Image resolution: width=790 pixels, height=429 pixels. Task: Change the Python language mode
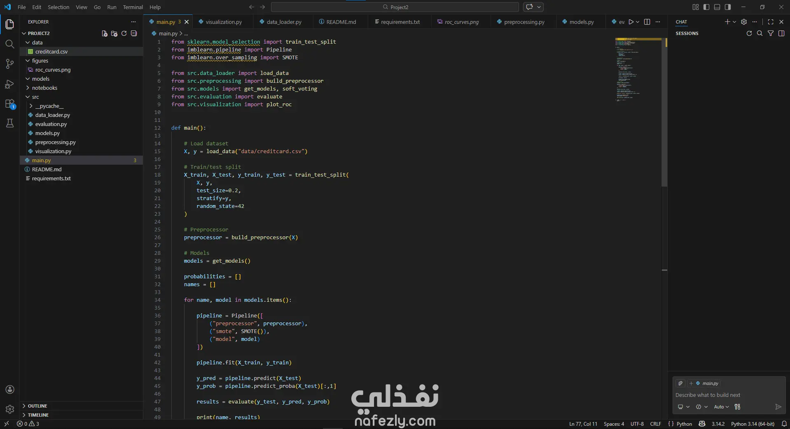684,424
